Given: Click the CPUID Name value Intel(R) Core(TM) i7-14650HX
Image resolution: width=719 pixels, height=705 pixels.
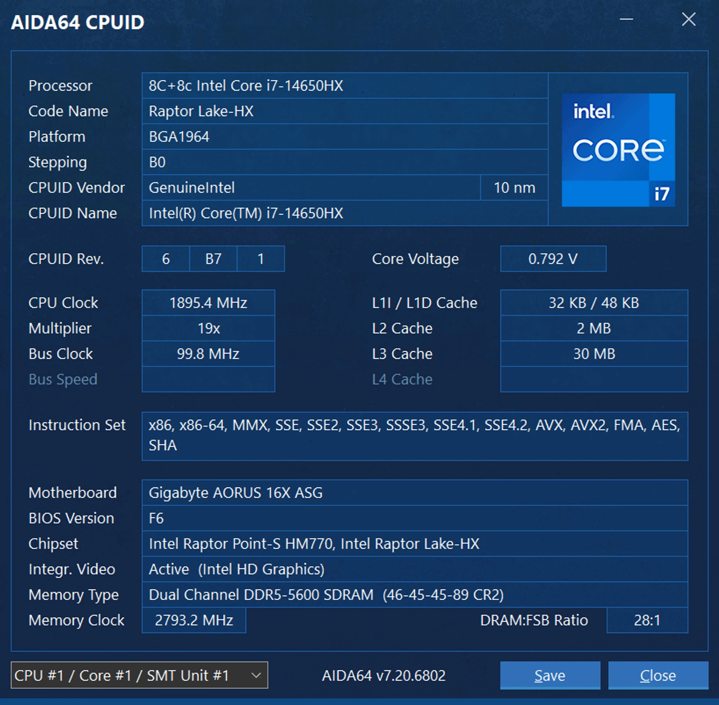Looking at the screenshot, I should click(x=345, y=213).
